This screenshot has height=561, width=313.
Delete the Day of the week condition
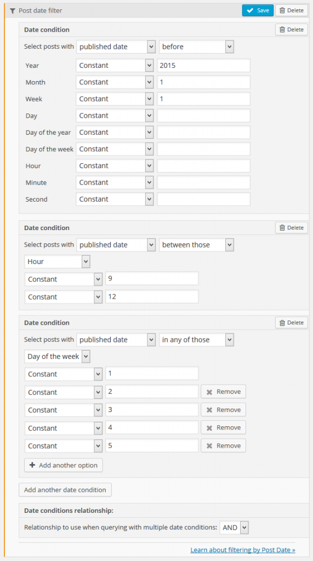click(292, 323)
